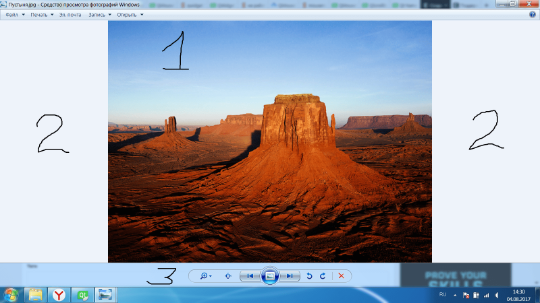Click Эл. почта in the menu bar
The image size is (540, 303).
click(70, 15)
